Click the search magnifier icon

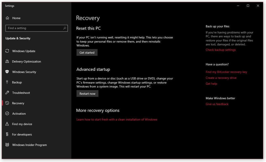pos(64,28)
